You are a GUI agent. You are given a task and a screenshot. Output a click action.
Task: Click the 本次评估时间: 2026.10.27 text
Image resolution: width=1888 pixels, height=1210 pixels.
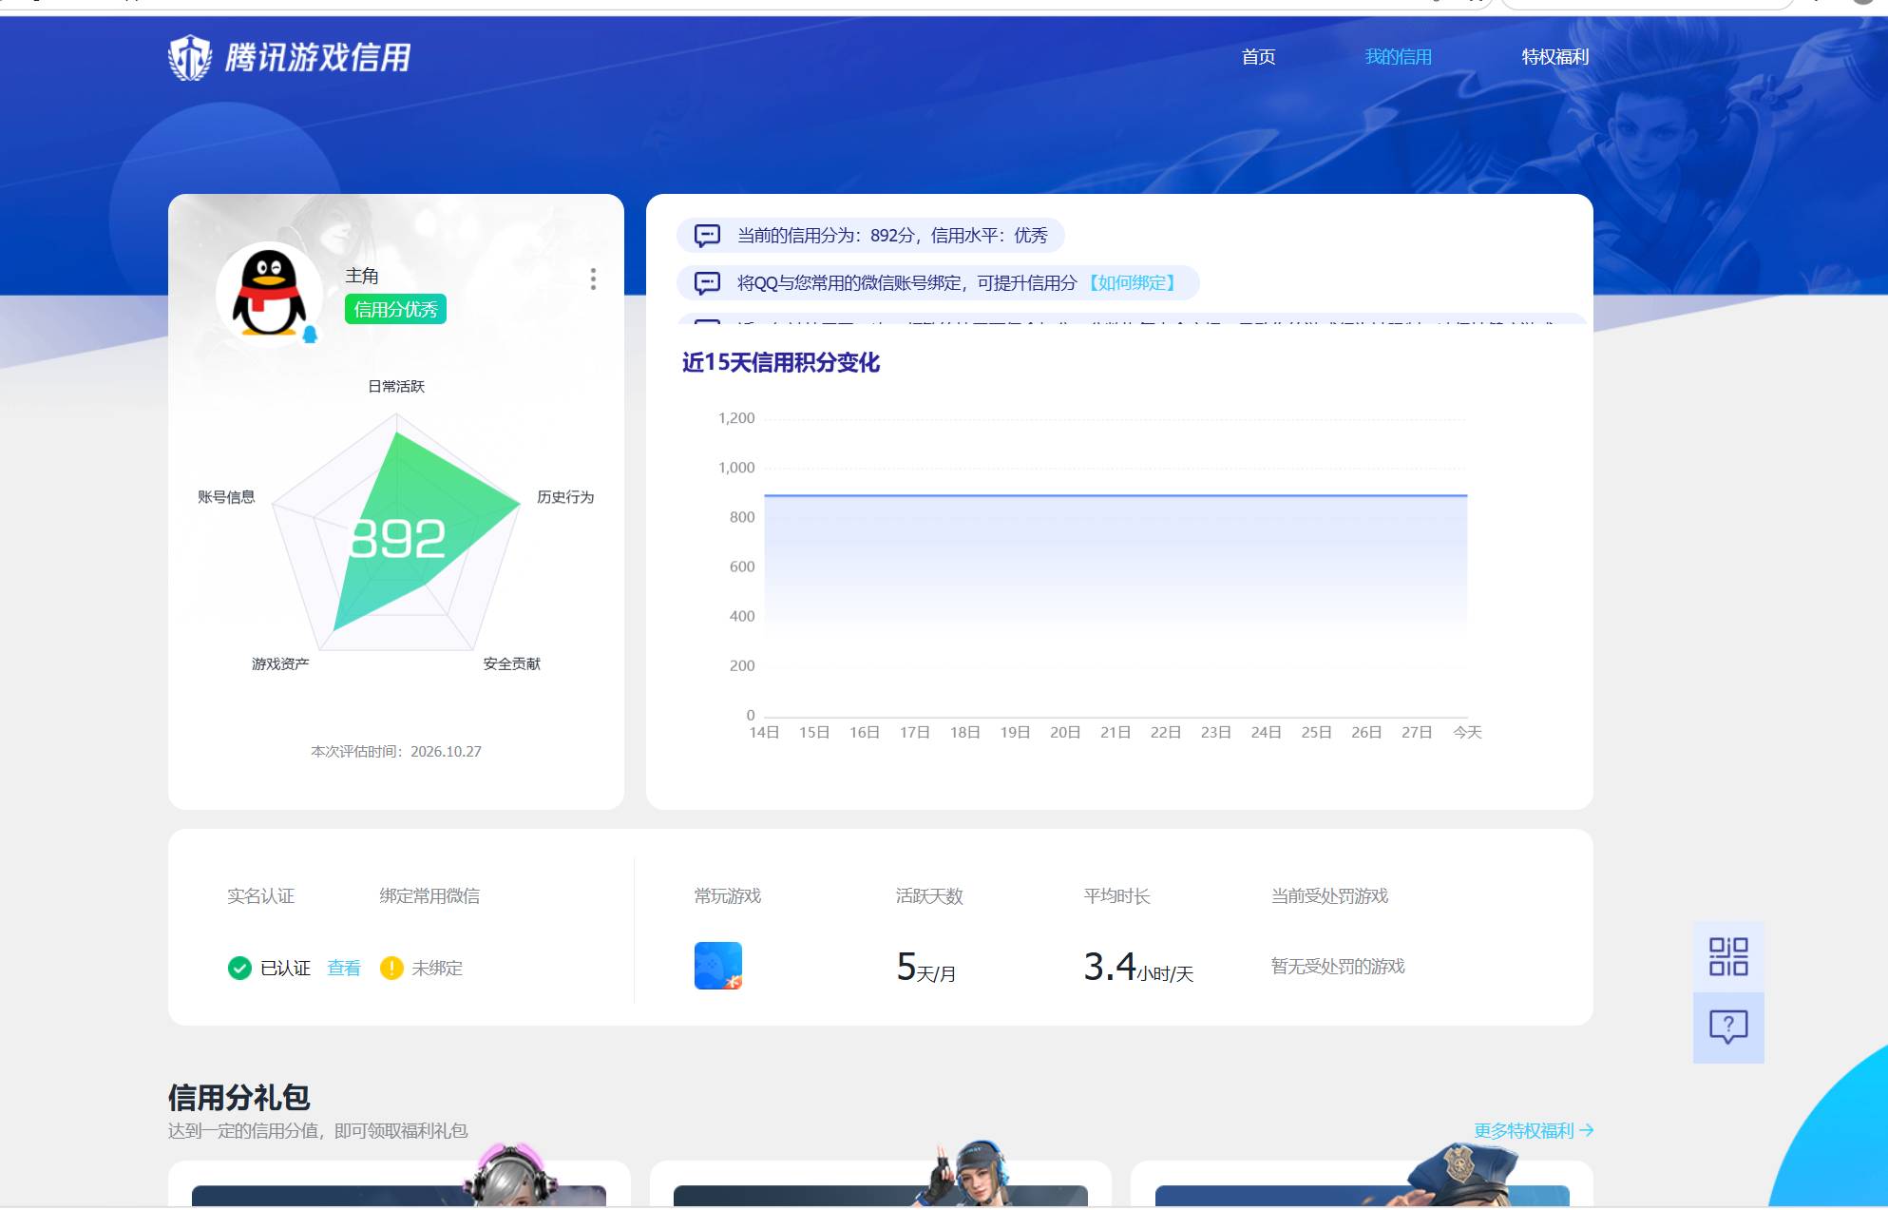coord(396,751)
